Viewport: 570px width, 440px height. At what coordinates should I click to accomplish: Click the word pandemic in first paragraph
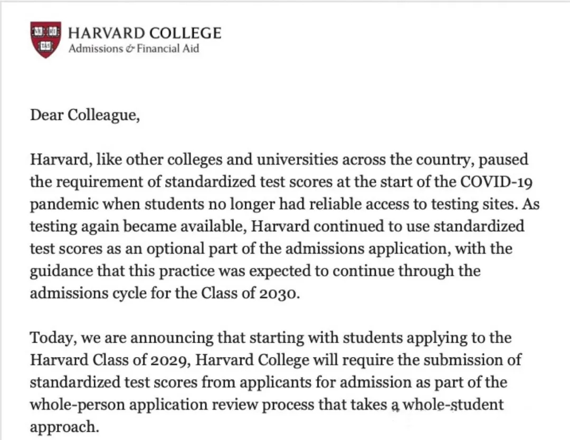64,204
